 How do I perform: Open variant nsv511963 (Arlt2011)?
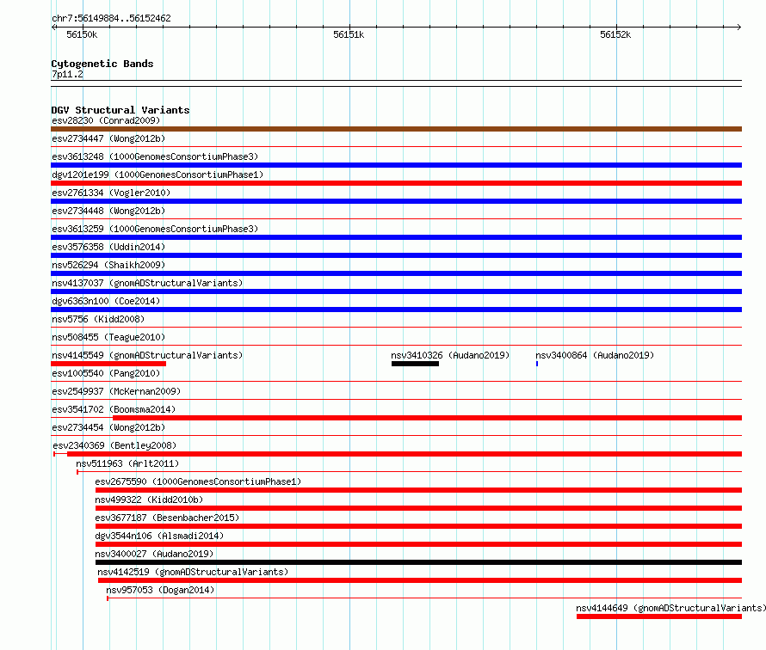click(x=127, y=463)
